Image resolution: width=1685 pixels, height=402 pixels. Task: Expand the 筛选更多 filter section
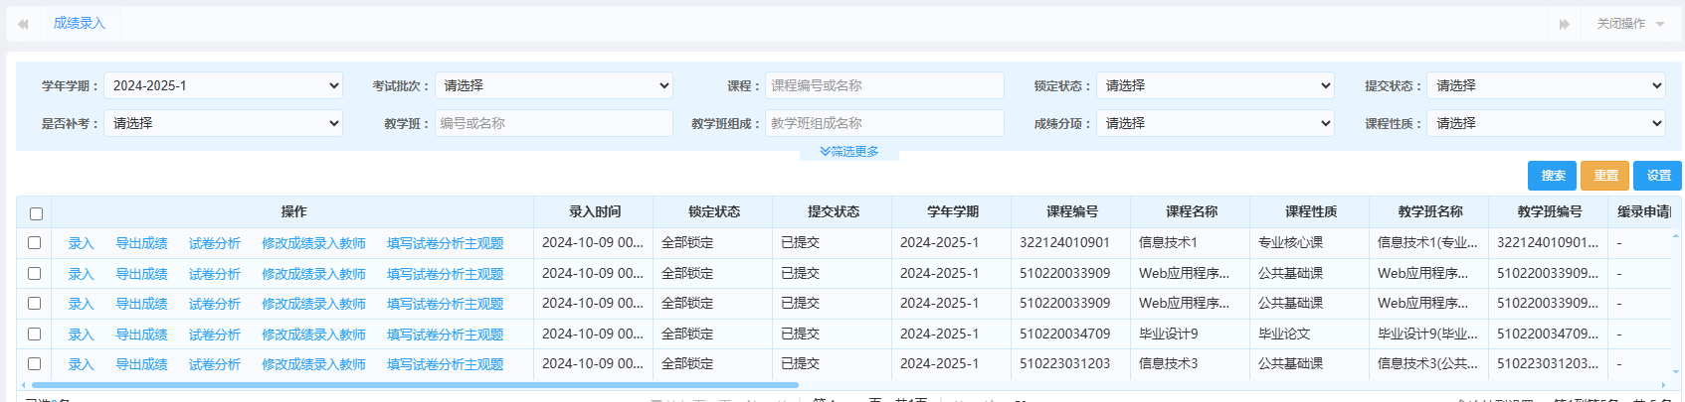849,152
